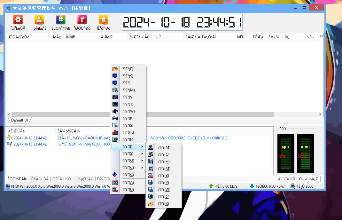Choose the camera (V) menu entry
This screenshot has width=342, height=220.
pos(128,97)
